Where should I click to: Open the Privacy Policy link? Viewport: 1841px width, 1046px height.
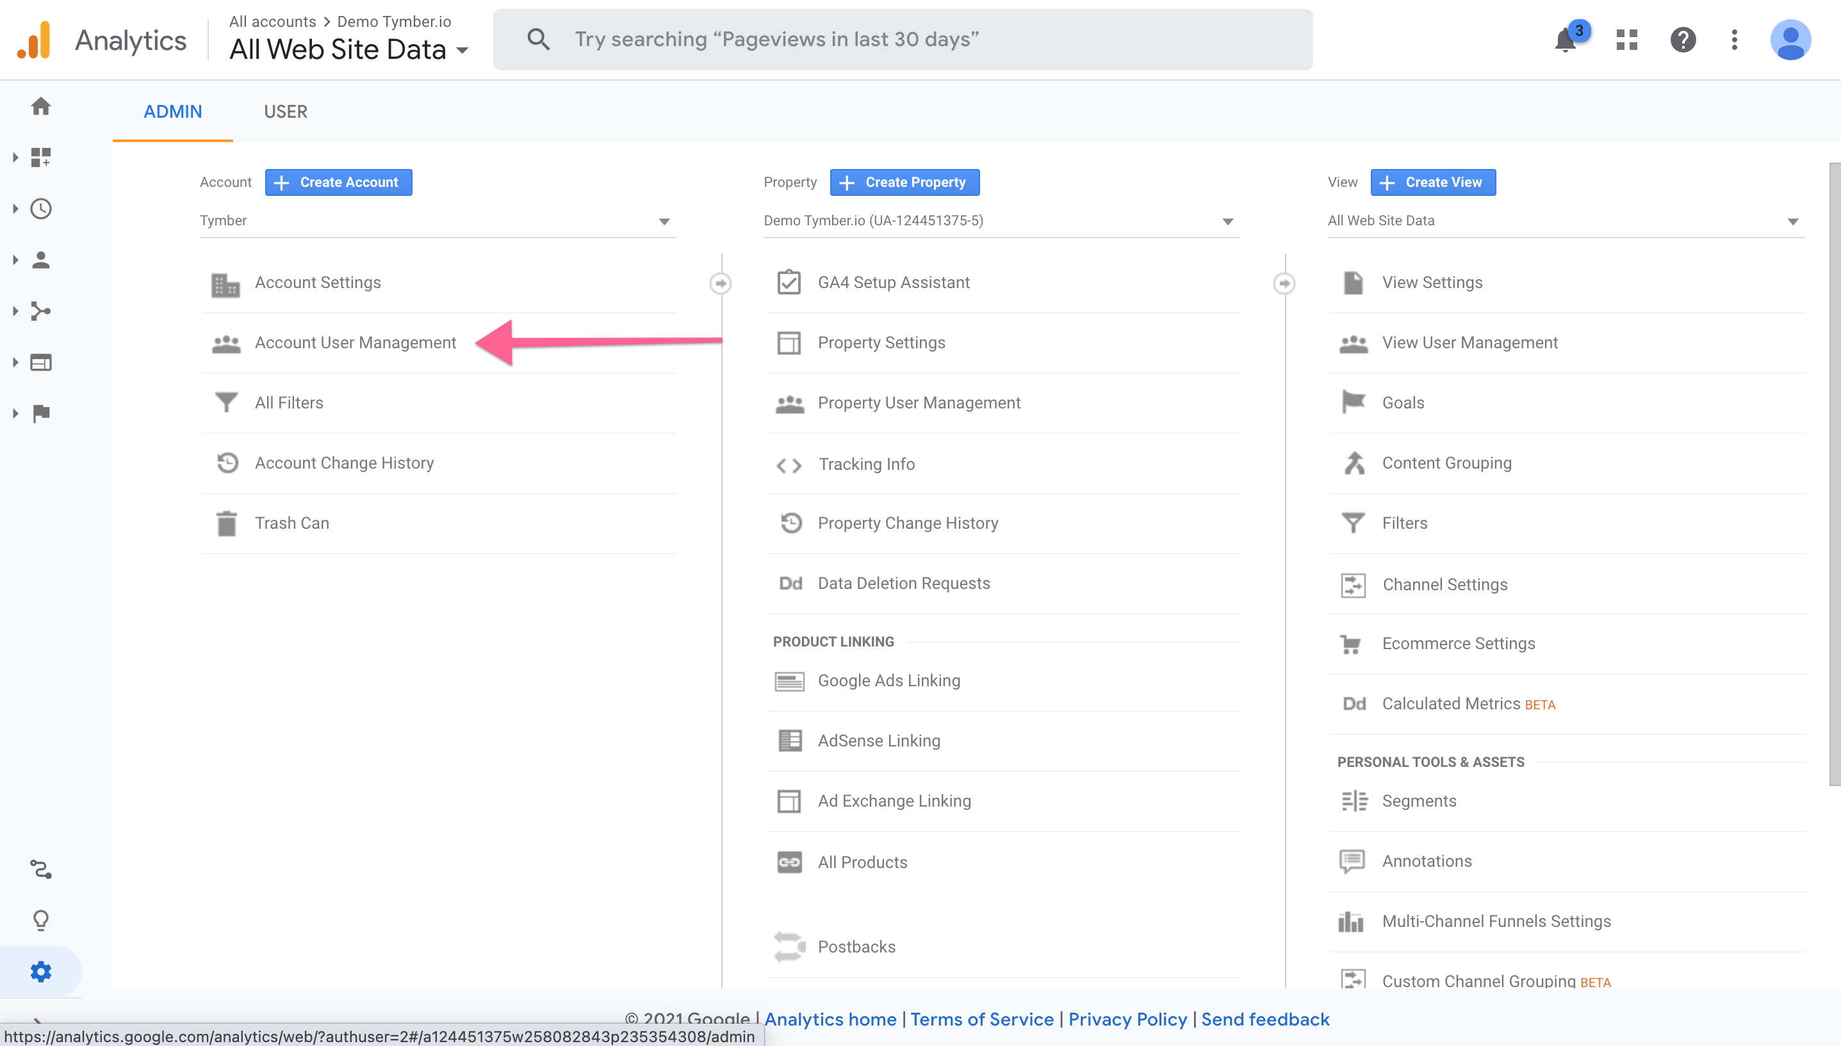1127,1019
